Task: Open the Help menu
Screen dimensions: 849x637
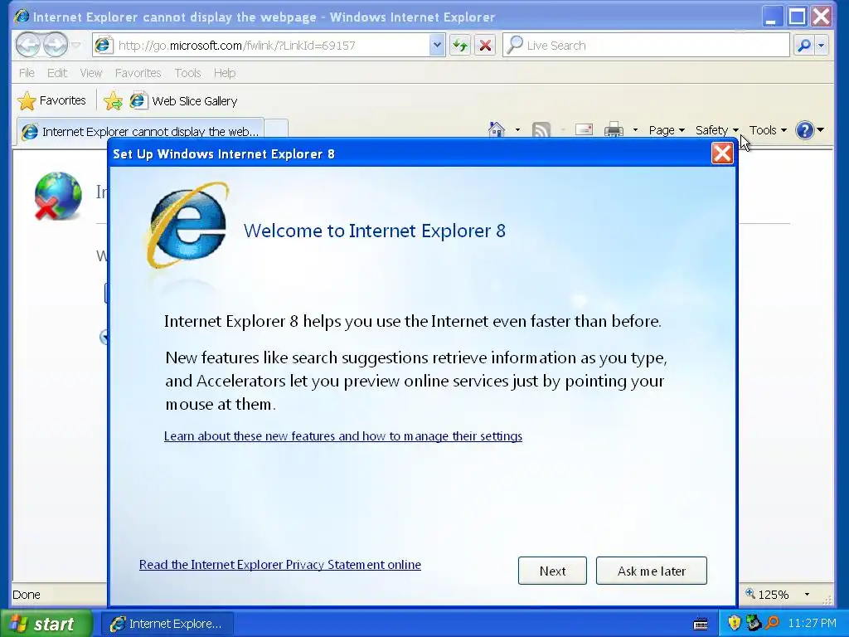Action: click(224, 73)
